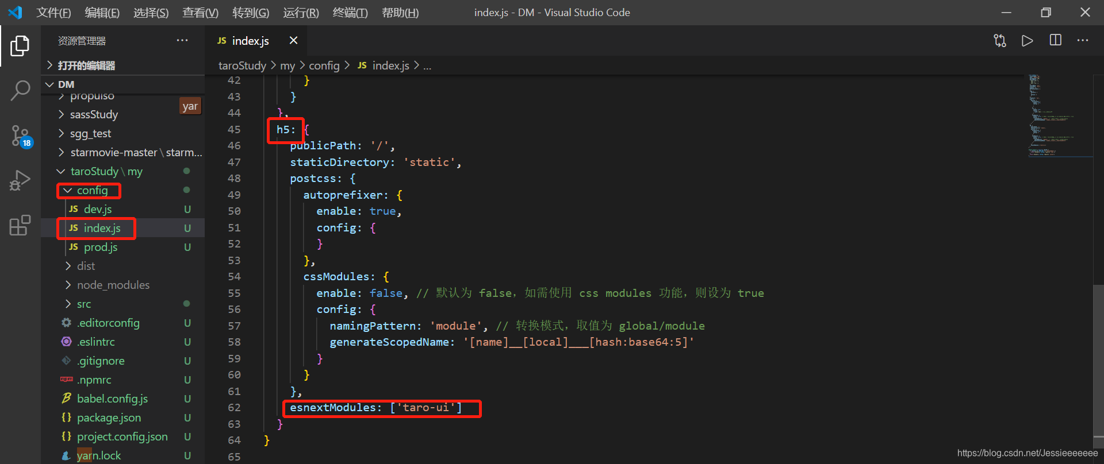Open Explorer panel ellipsis actions menu
1104x464 pixels.
pos(182,40)
